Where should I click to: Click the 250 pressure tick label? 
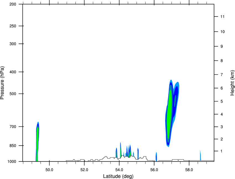(13, 26)
